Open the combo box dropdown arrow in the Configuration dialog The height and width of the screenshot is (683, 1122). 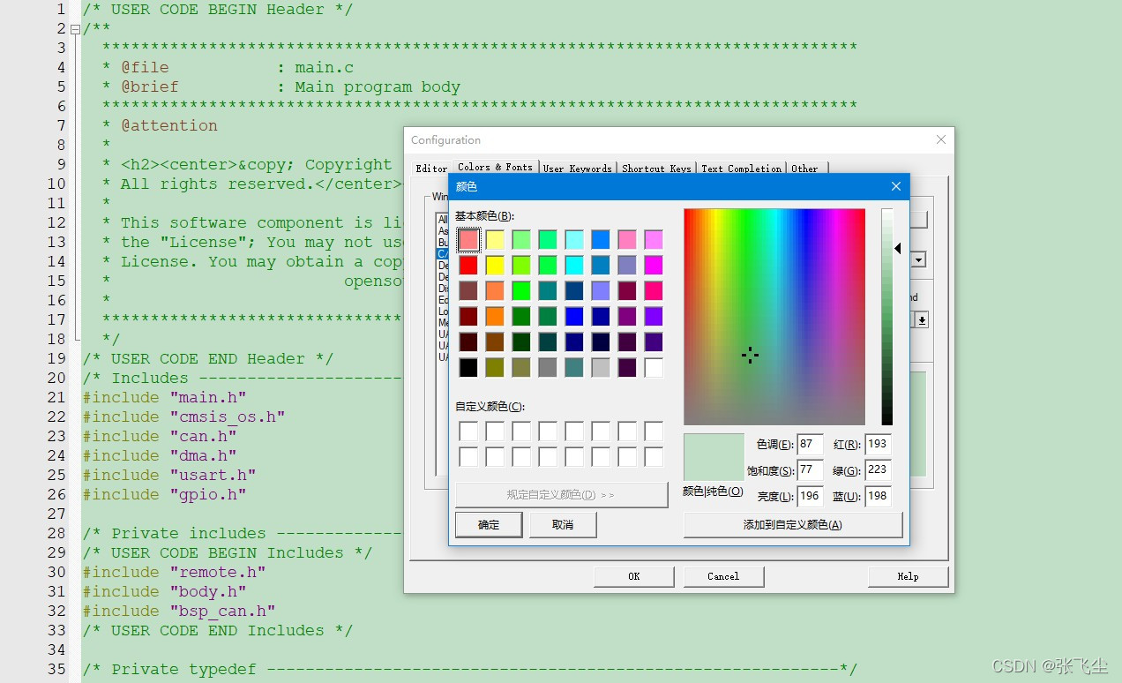tap(918, 260)
